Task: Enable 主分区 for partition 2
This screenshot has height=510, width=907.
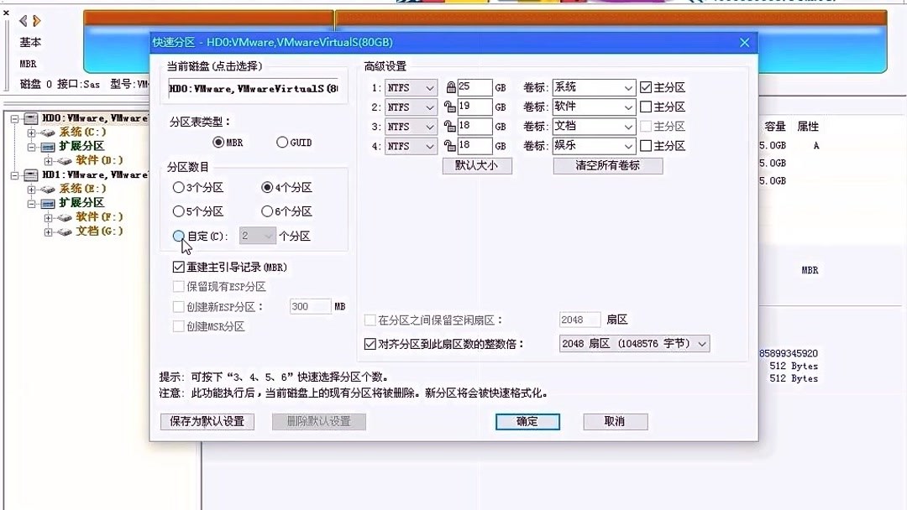Action: [644, 107]
